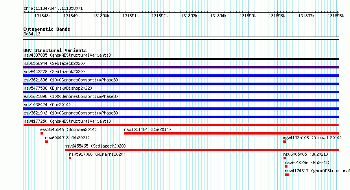This screenshot has width=350, height=190.
Task: Click the 131858k ruler label
Action: [336, 16]
